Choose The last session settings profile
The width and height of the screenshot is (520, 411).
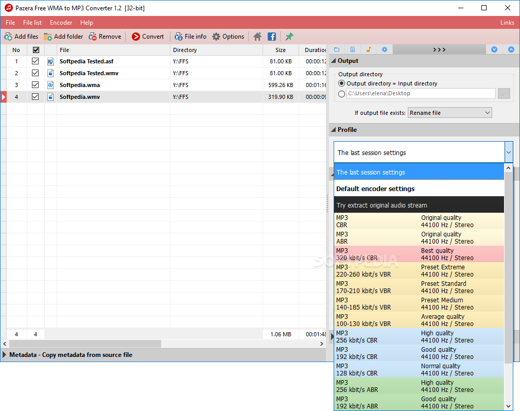[x=419, y=172]
